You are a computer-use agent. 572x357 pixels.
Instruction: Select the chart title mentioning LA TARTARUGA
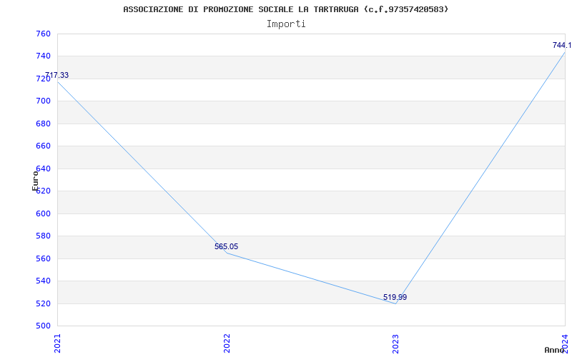285,9
